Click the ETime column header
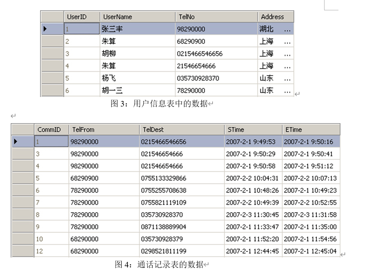The height and width of the screenshot is (273, 371). click(311, 130)
